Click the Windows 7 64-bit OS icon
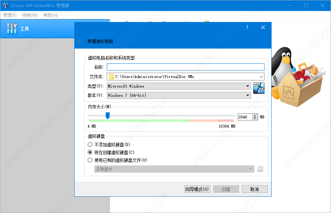 (259, 88)
